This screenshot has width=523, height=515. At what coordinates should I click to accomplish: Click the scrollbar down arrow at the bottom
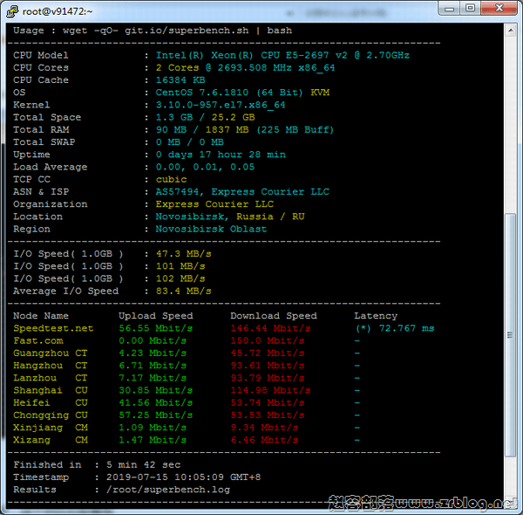pyautogui.click(x=510, y=503)
